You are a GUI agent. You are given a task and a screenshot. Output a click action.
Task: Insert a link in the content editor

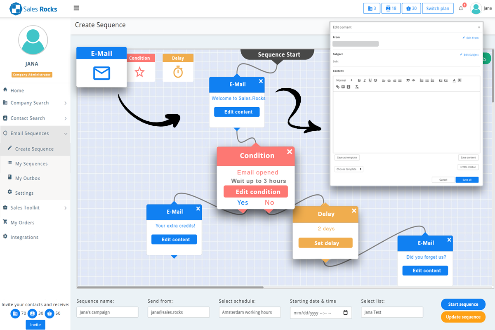337,87
